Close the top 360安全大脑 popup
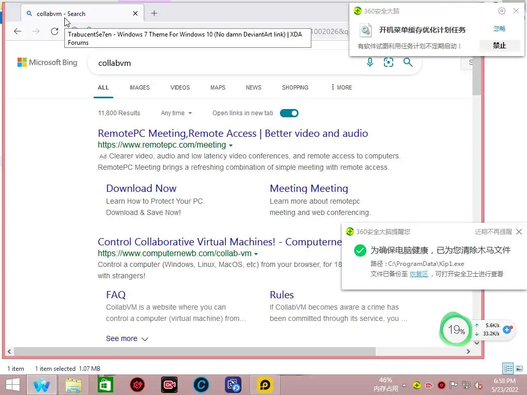 point(516,11)
